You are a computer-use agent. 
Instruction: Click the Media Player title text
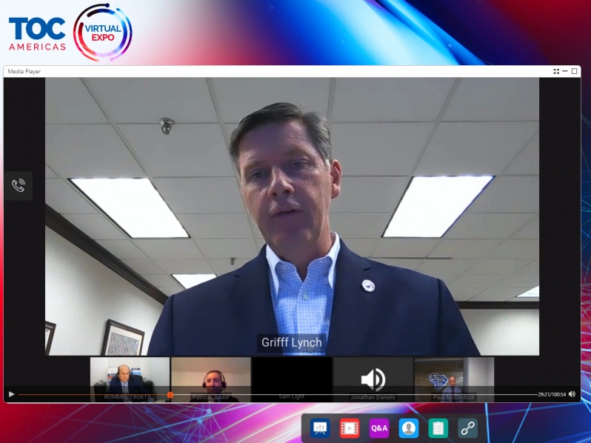click(x=24, y=71)
